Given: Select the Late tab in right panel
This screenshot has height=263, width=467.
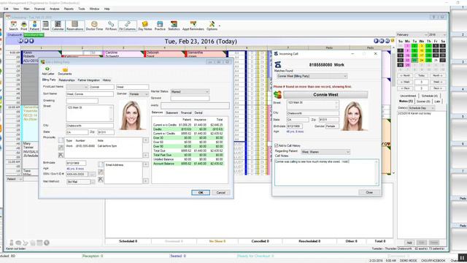Looking at the screenshot, I should (437, 102).
